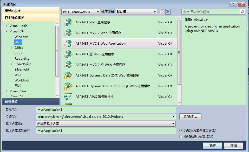Click the ASP.NET Web 应用程序 template icon

(68, 22)
